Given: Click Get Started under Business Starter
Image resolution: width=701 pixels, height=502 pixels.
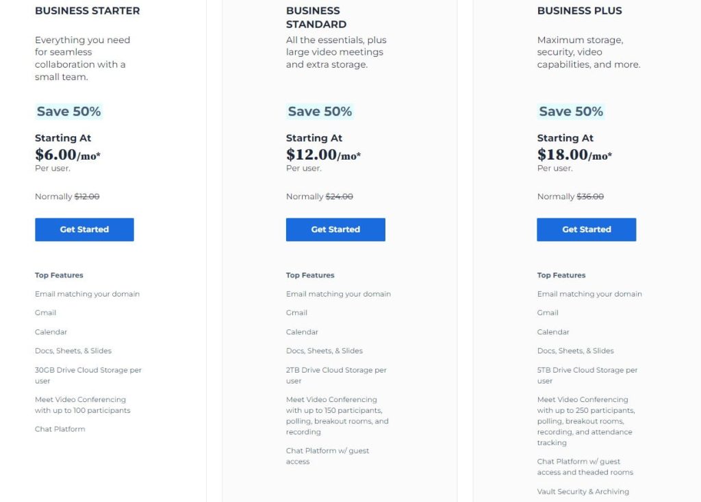Looking at the screenshot, I should (84, 229).
